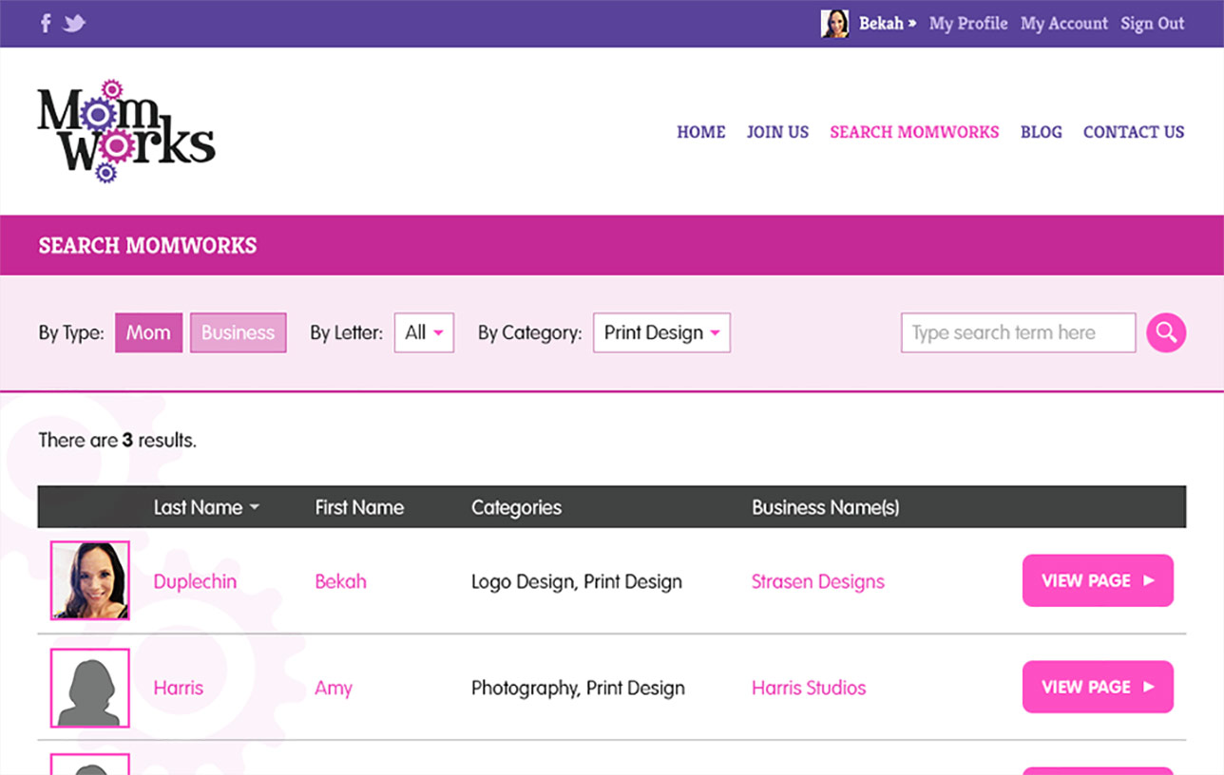
Task: Sort by Last Name column header
Action: [x=206, y=507]
